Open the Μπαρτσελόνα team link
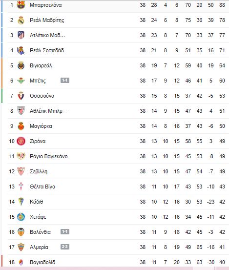This screenshot has width=229, height=270. (46, 5)
